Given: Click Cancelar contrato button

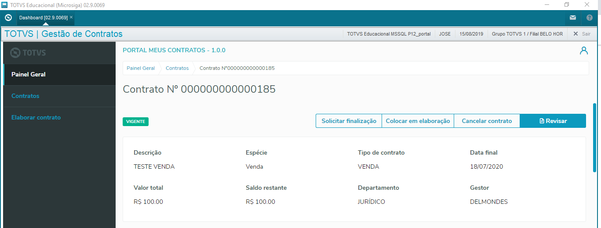Looking at the screenshot, I should coord(487,121).
